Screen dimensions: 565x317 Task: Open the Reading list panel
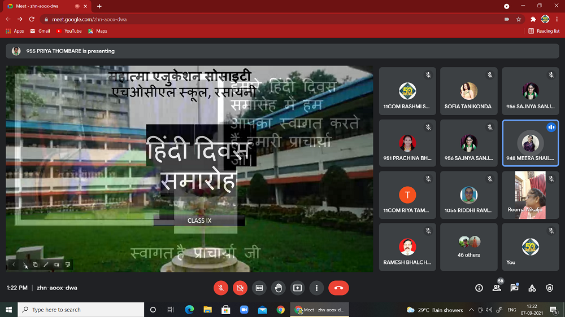click(x=544, y=31)
